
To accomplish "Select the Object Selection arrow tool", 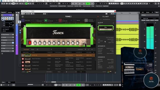I will [122, 3].
